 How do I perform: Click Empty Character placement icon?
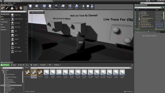point(12,19)
